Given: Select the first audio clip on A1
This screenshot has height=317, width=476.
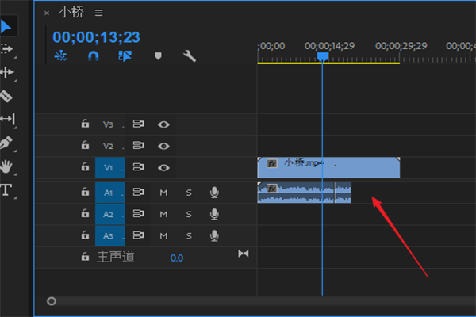Looking at the screenshot, I should pos(296,193).
